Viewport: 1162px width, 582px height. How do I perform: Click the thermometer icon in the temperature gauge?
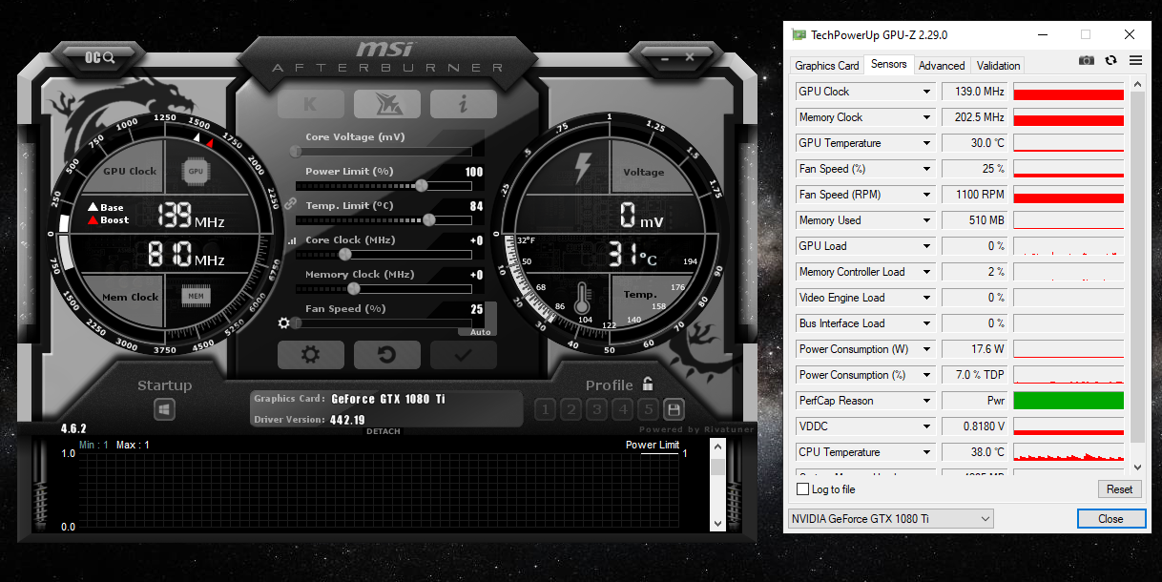point(583,296)
